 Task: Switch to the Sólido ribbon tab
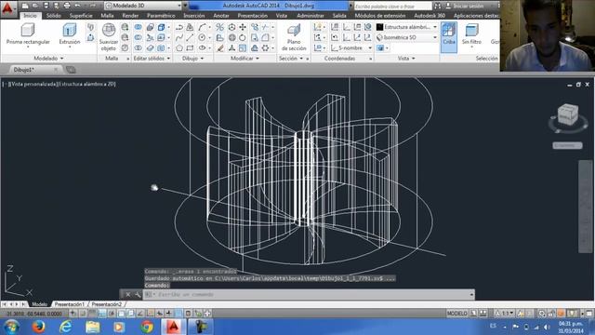tap(54, 16)
